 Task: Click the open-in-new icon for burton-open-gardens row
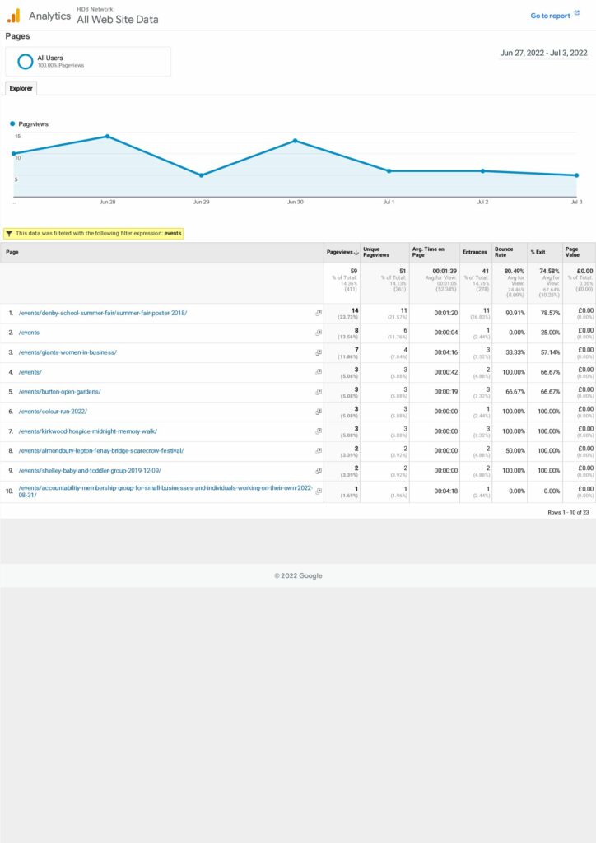click(x=318, y=392)
